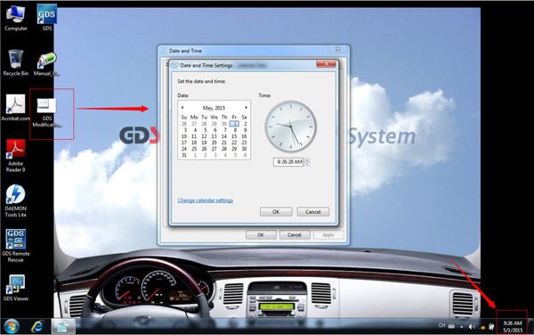534x335 pixels.
Task: Open the Computer desktop icon
Action: point(16,18)
